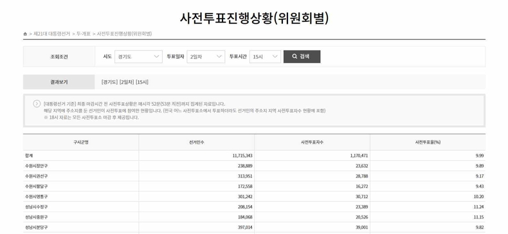Click voter count 397,014 for 성남시분당구
Image resolution: width=508 pixels, height=234 pixels.
pos(245,228)
